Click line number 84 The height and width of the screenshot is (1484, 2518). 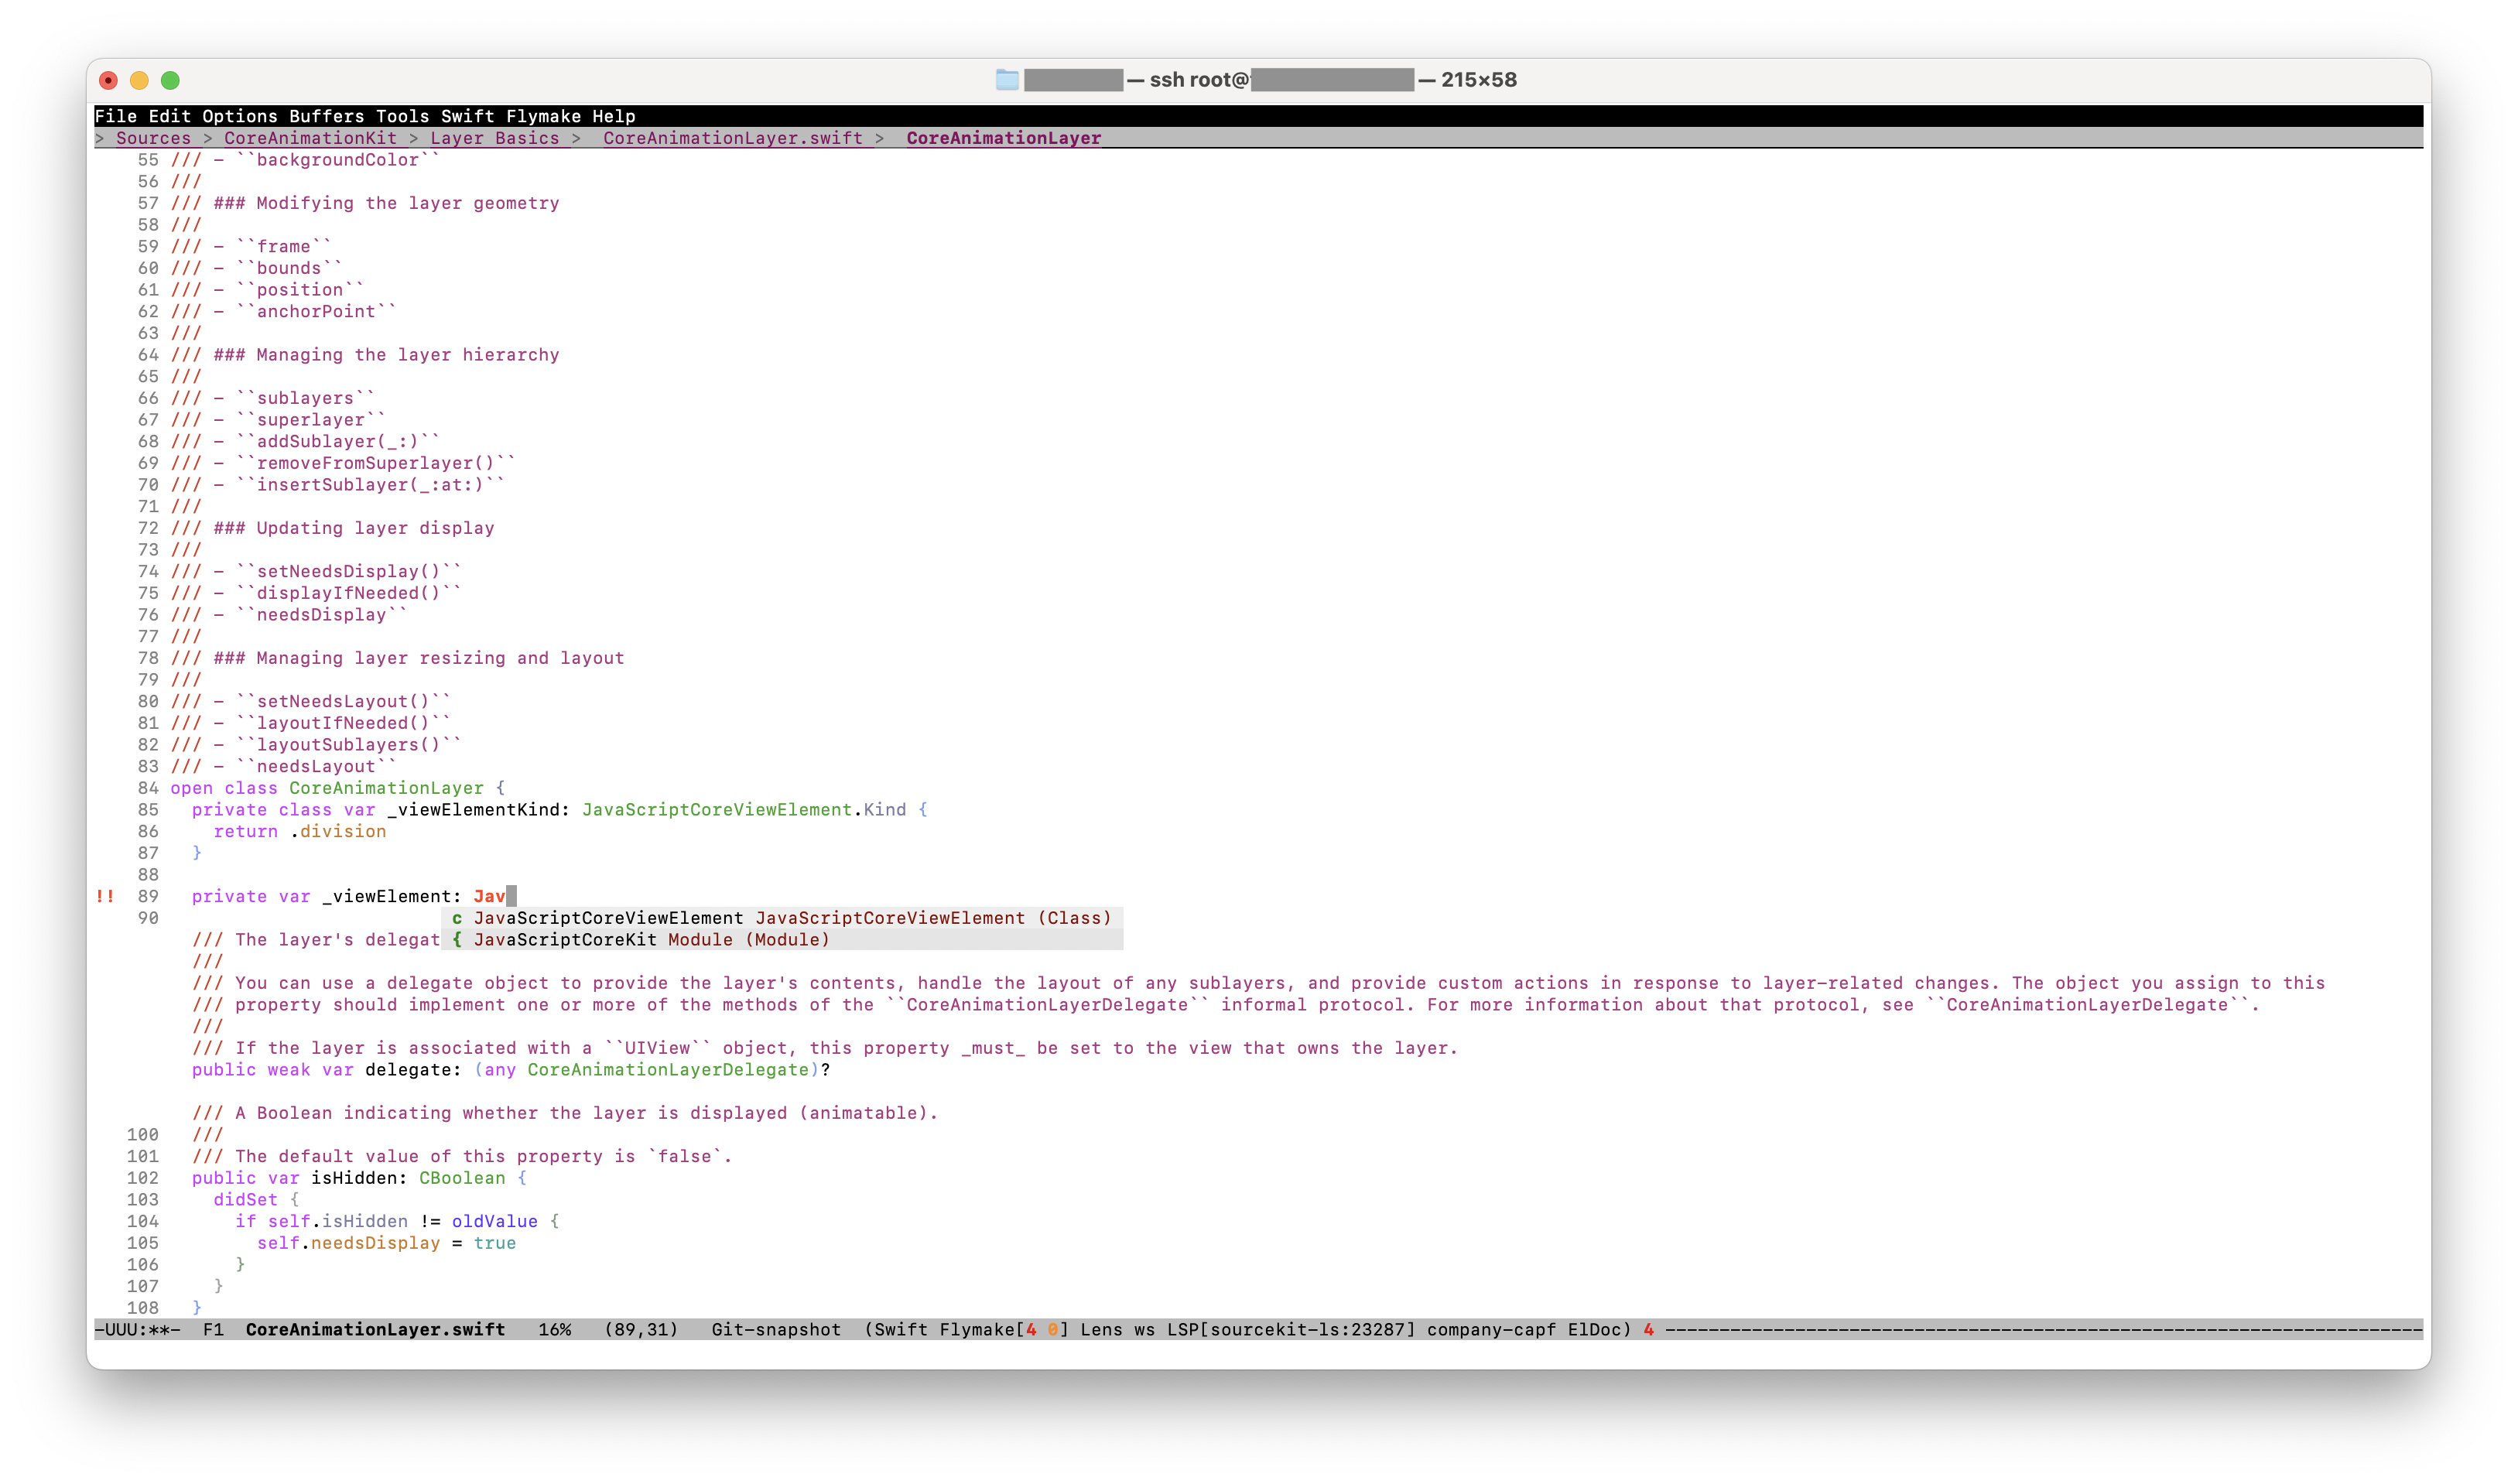tap(148, 788)
